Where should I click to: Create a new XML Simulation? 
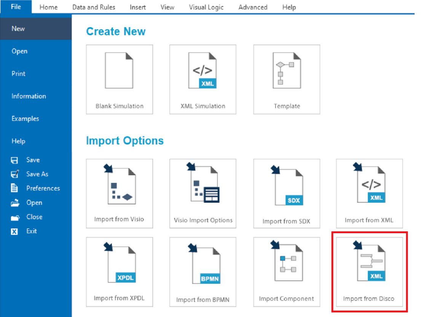pos(203,79)
